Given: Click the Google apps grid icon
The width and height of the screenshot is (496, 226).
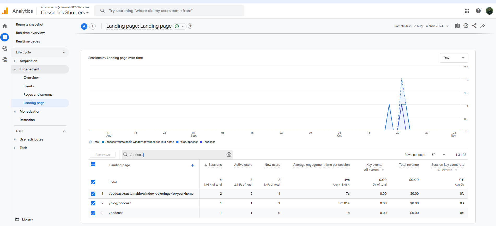Looking at the screenshot, I should pos(467,11).
